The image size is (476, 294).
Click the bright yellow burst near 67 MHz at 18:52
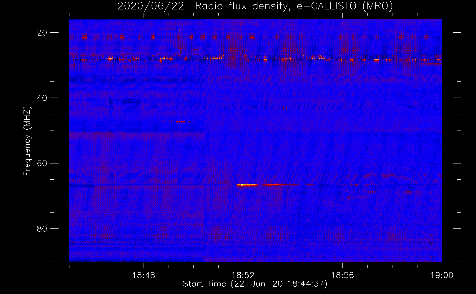tap(247, 185)
